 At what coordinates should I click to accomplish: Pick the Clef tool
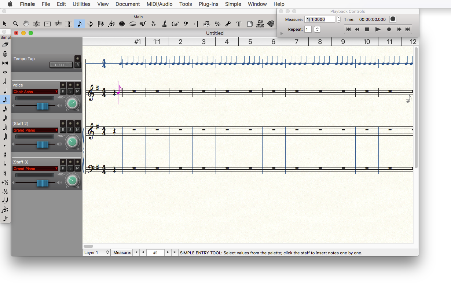[x=186, y=24]
